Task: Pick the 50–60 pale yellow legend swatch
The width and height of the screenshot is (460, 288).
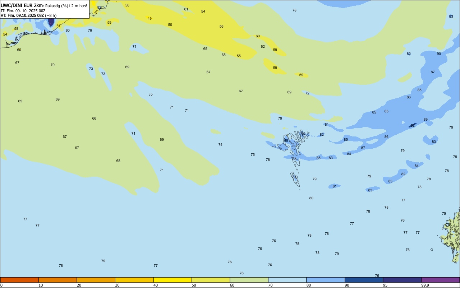Action: (211, 280)
